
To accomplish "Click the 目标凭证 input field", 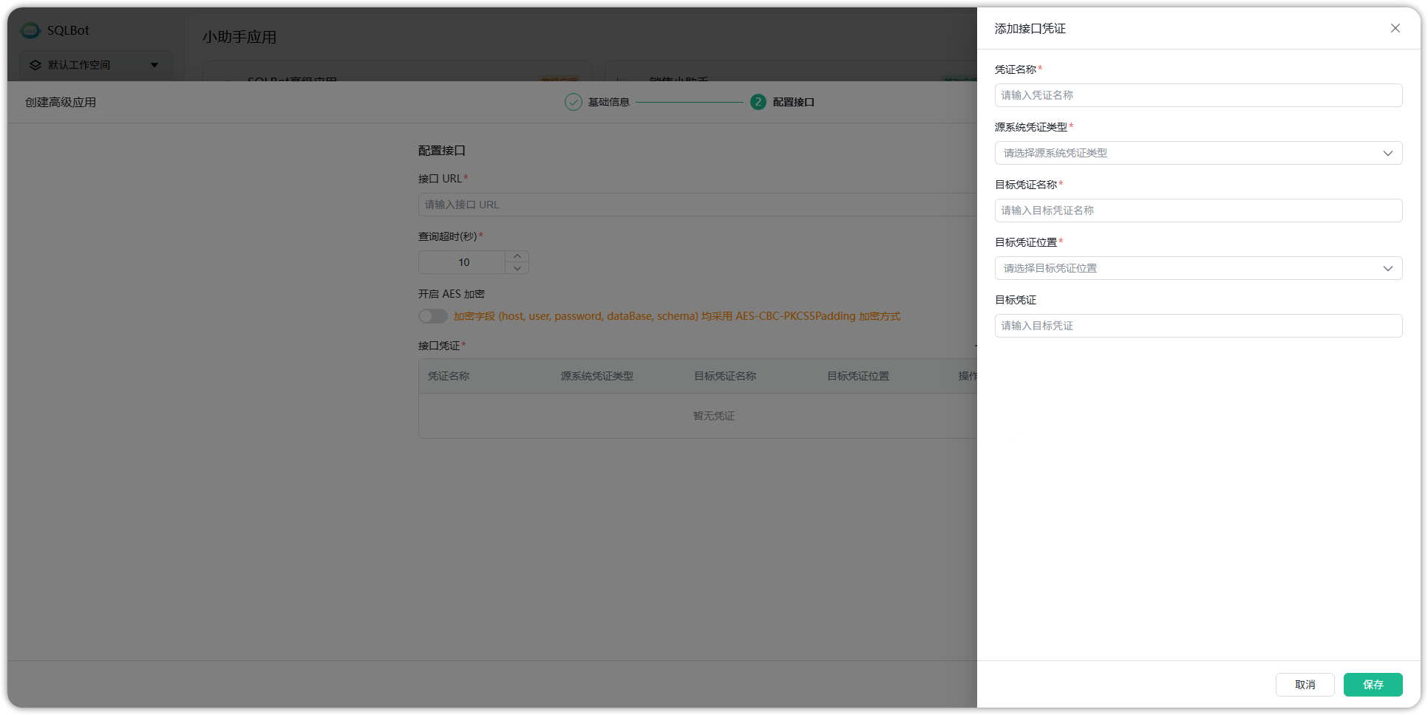I will click(x=1197, y=325).
